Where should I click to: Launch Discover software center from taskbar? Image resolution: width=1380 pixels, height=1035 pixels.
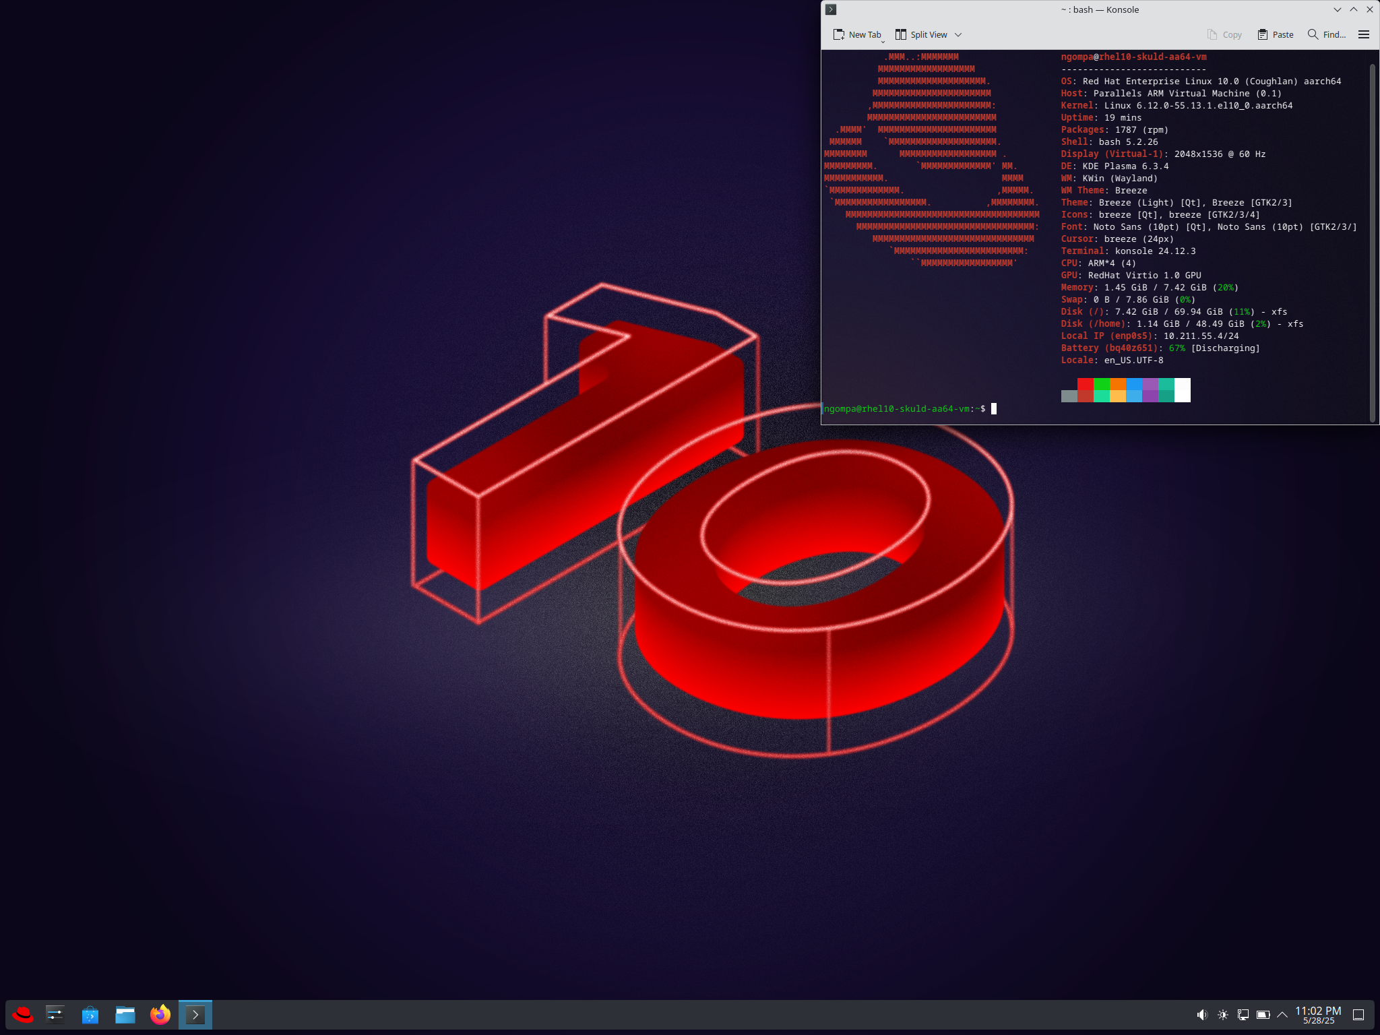(90, 1015)
